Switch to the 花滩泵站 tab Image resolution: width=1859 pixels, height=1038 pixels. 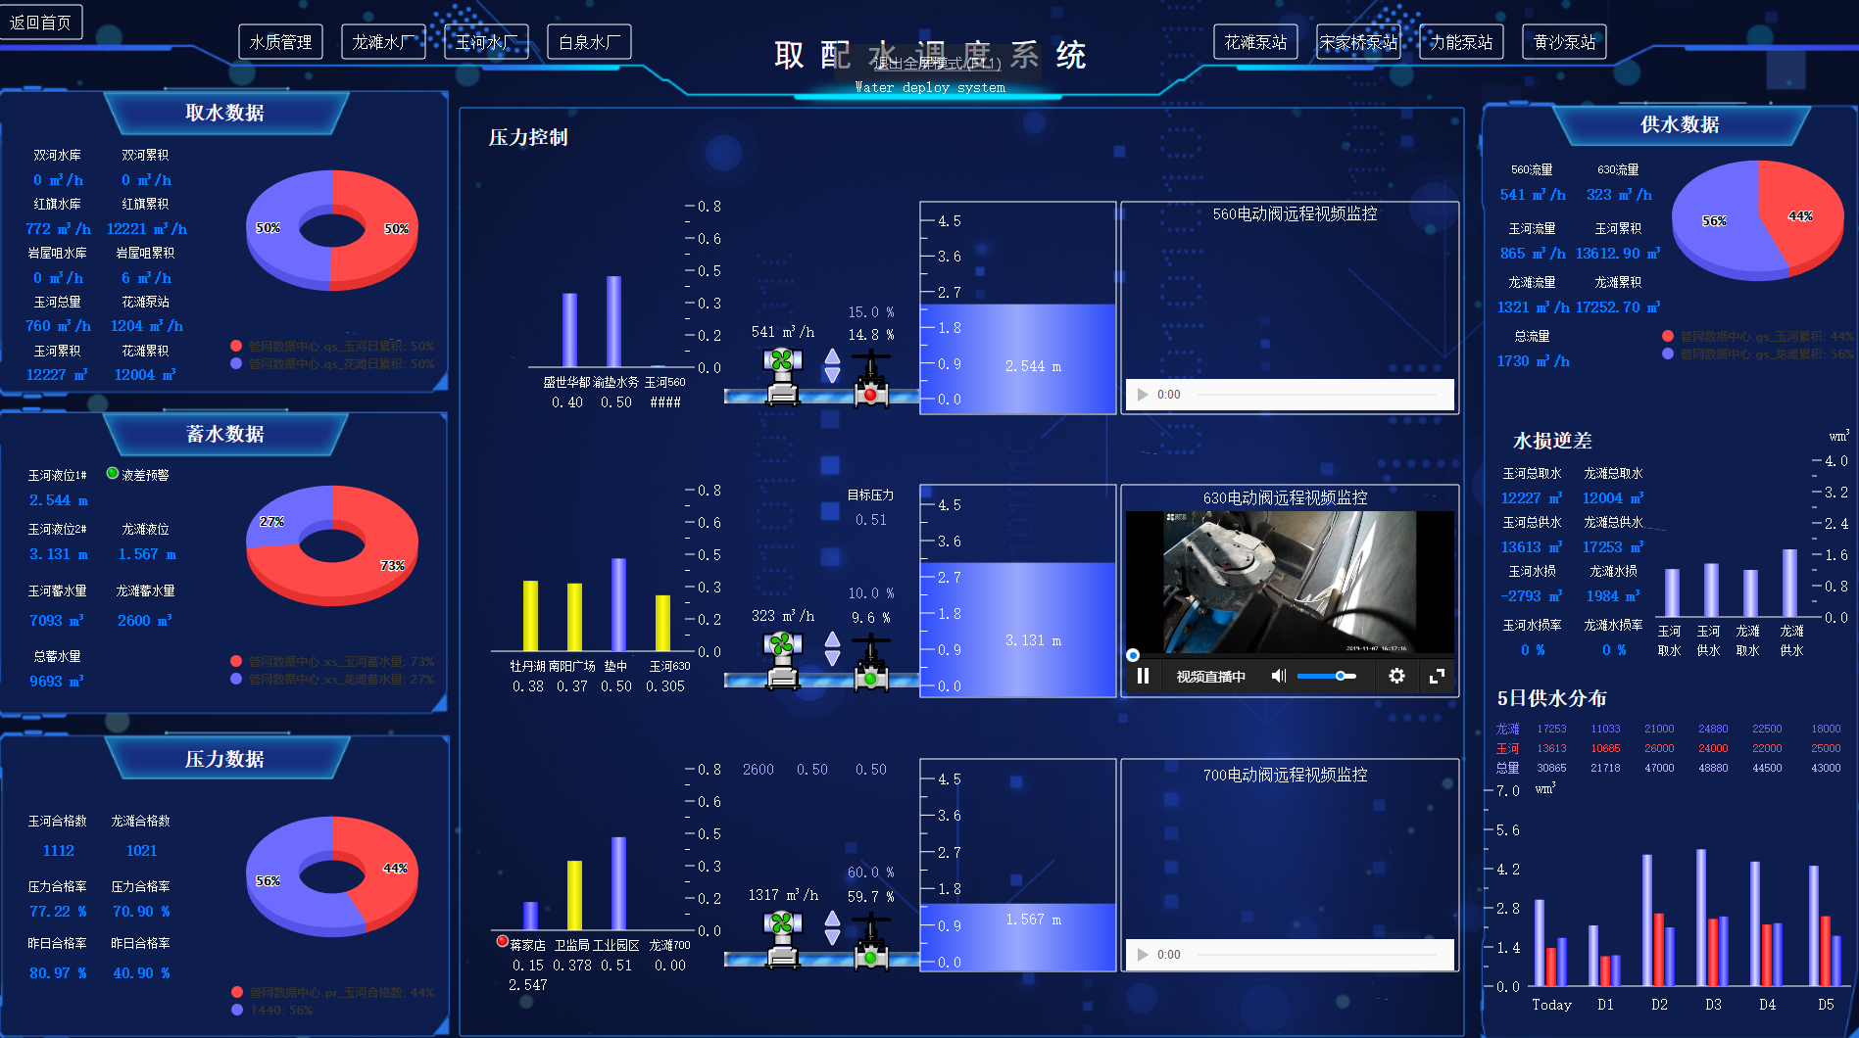click(x=1255, y=42)
